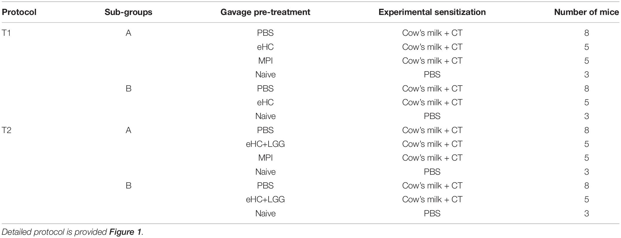Click sub-group A under T2
This screenshot has width=621, height=238.
[x=128, y=130]
